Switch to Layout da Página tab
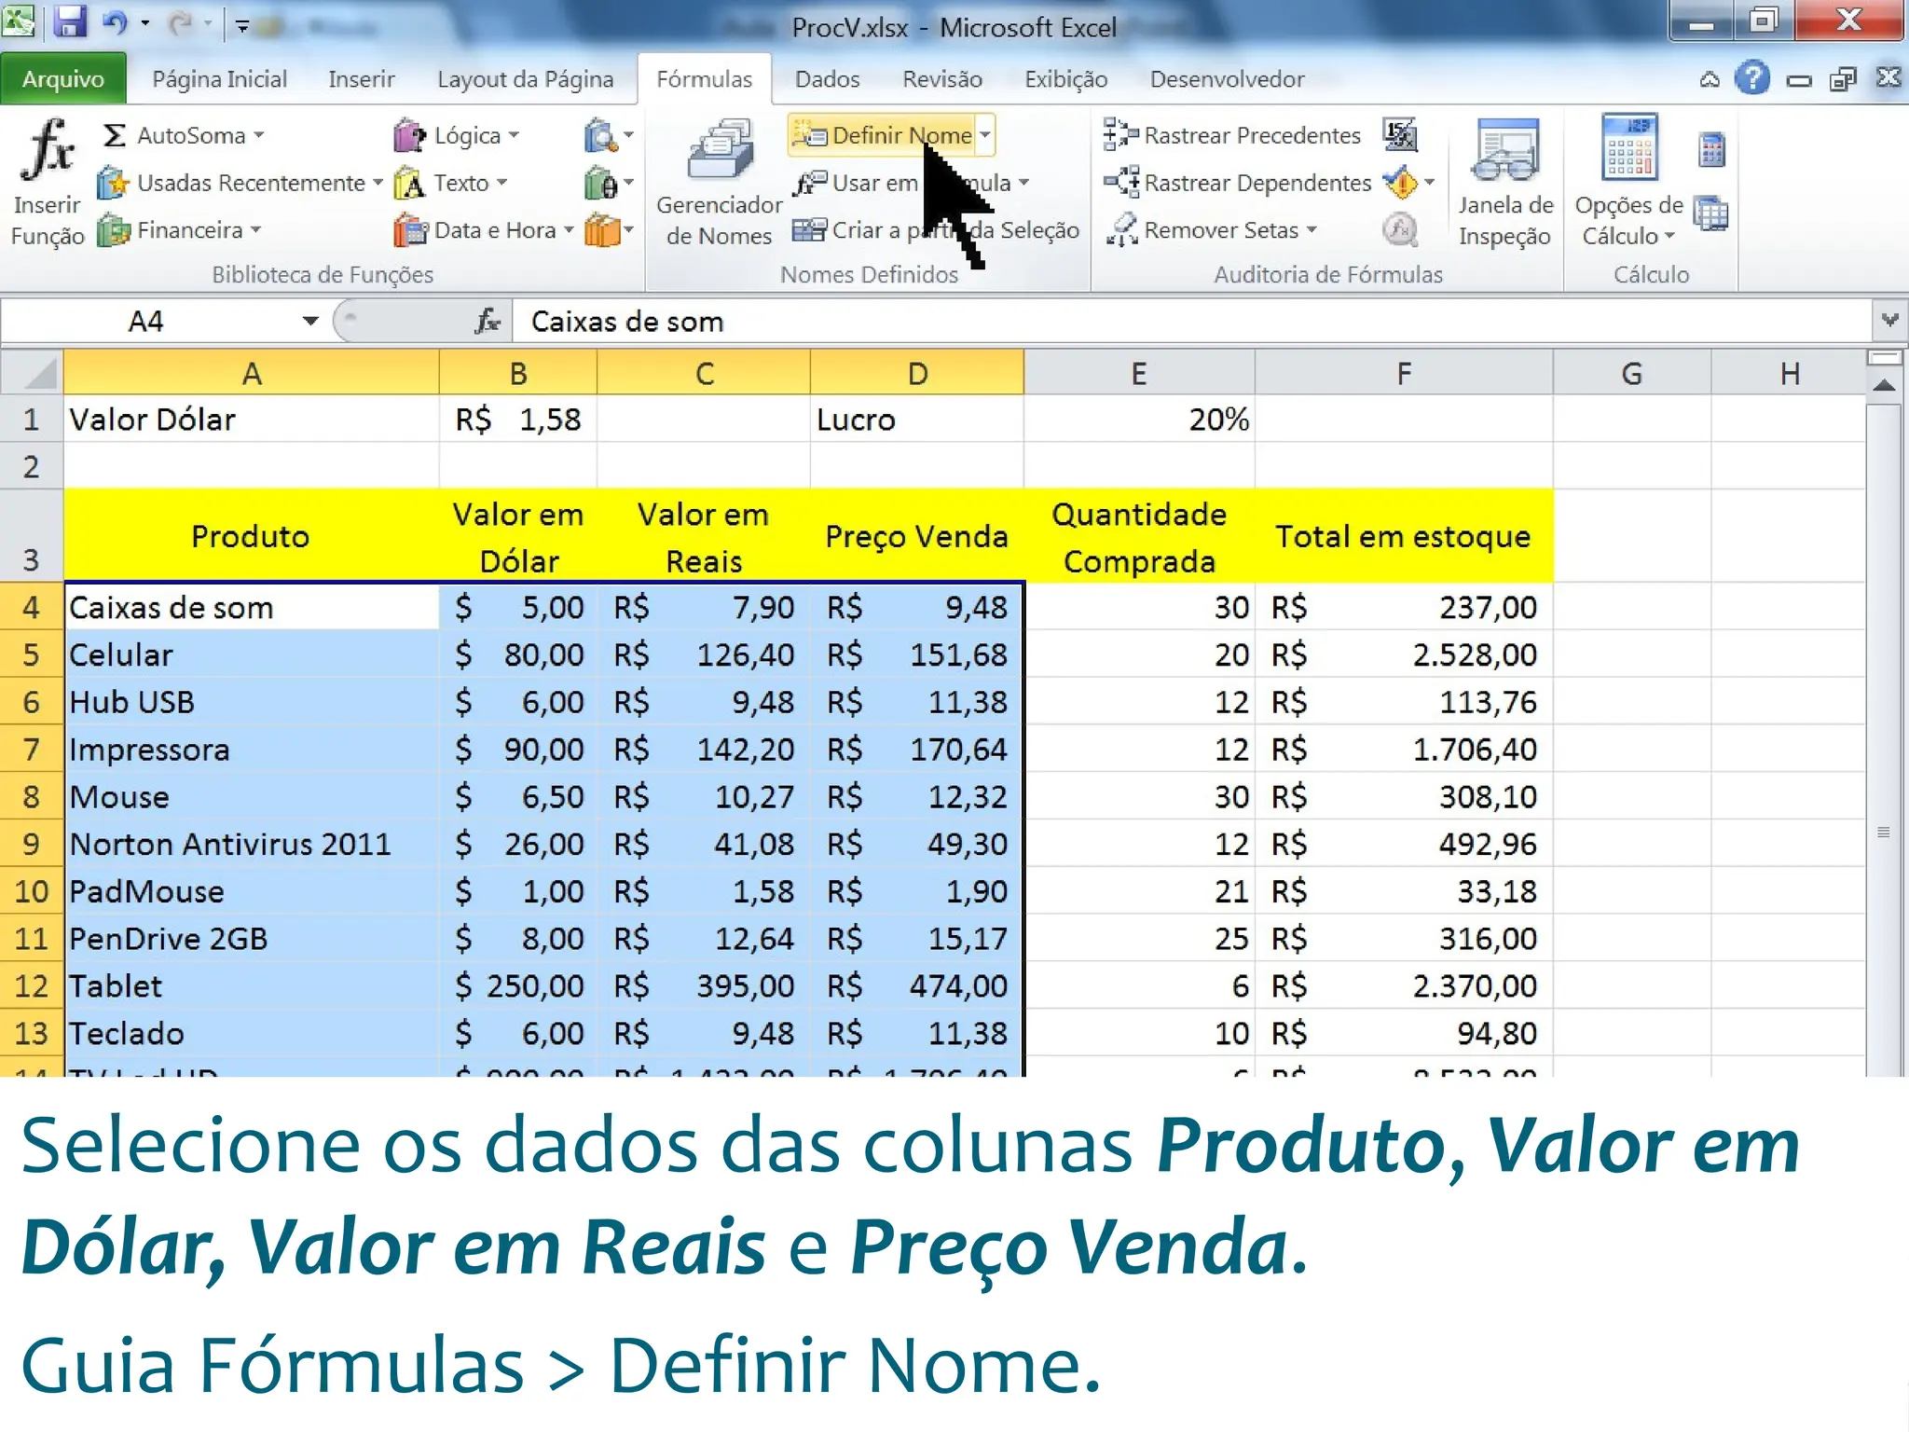 525,79
